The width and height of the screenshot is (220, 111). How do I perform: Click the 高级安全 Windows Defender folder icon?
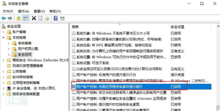[x=9, y=60]
